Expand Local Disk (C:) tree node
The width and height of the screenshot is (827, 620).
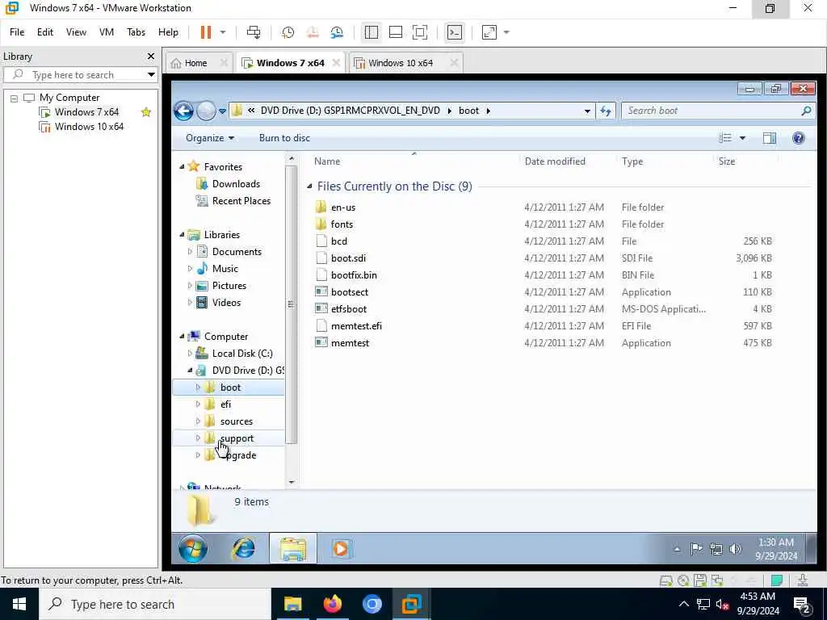click(191, 354)
